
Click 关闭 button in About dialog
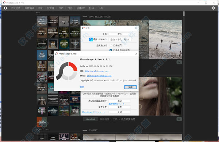click(x=130, y=87)
